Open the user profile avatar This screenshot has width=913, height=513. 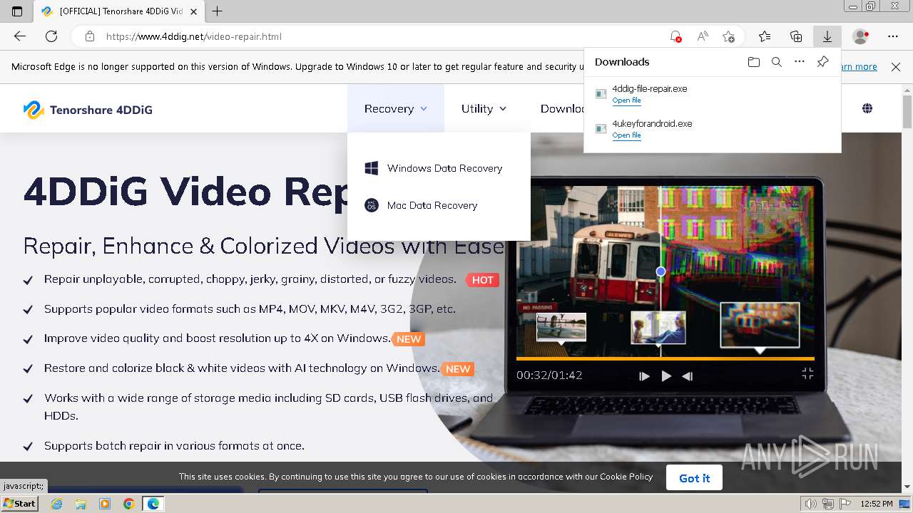(x=861, y=36)
